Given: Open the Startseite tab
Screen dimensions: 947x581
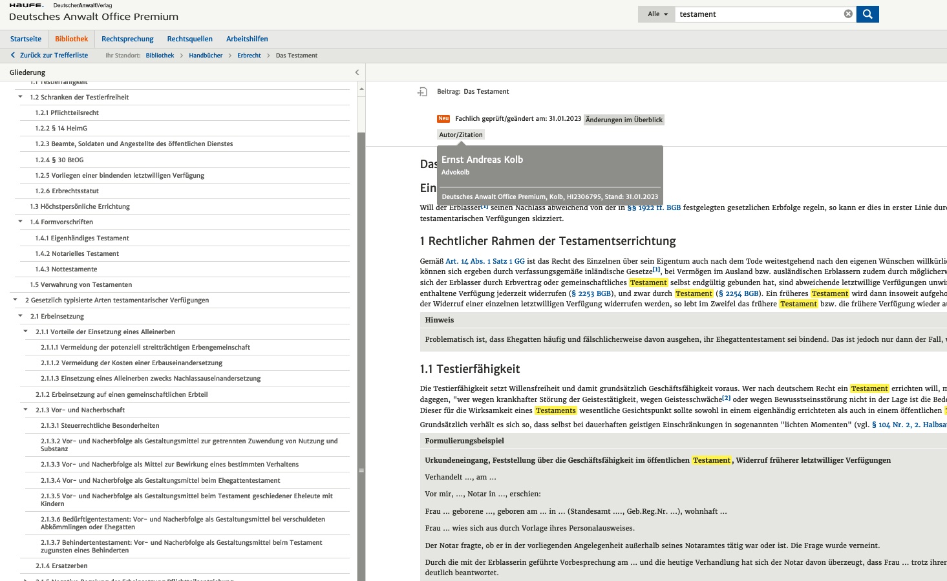Looking at the screenshot, I should coord(26,39).
